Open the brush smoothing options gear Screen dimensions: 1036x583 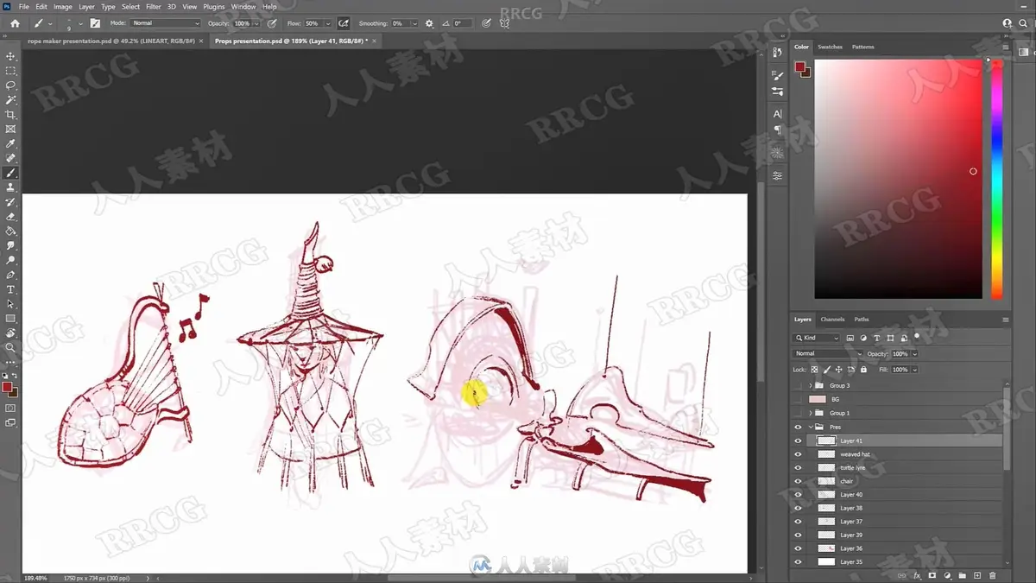click(x=429, y=23)
